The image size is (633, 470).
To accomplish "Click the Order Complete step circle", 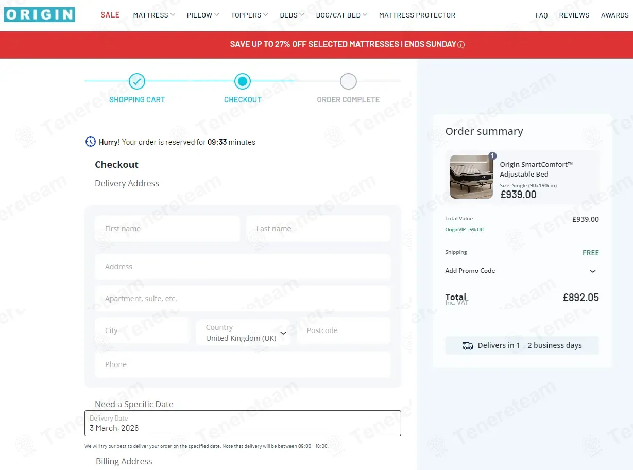I will 348,81.
